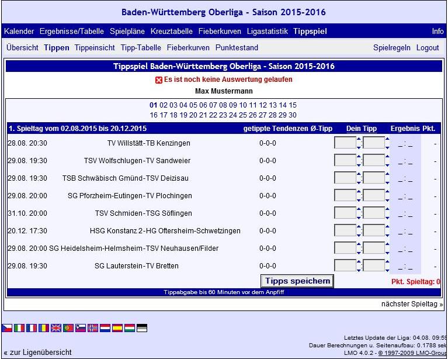The image size is (448, 359).
Task: Pick the Portuguese flag icon
Action: pyautogui.click(x=68, y=329)
